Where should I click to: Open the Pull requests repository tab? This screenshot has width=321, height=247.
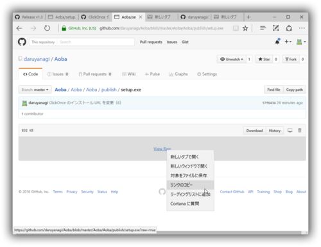[95, 74]
